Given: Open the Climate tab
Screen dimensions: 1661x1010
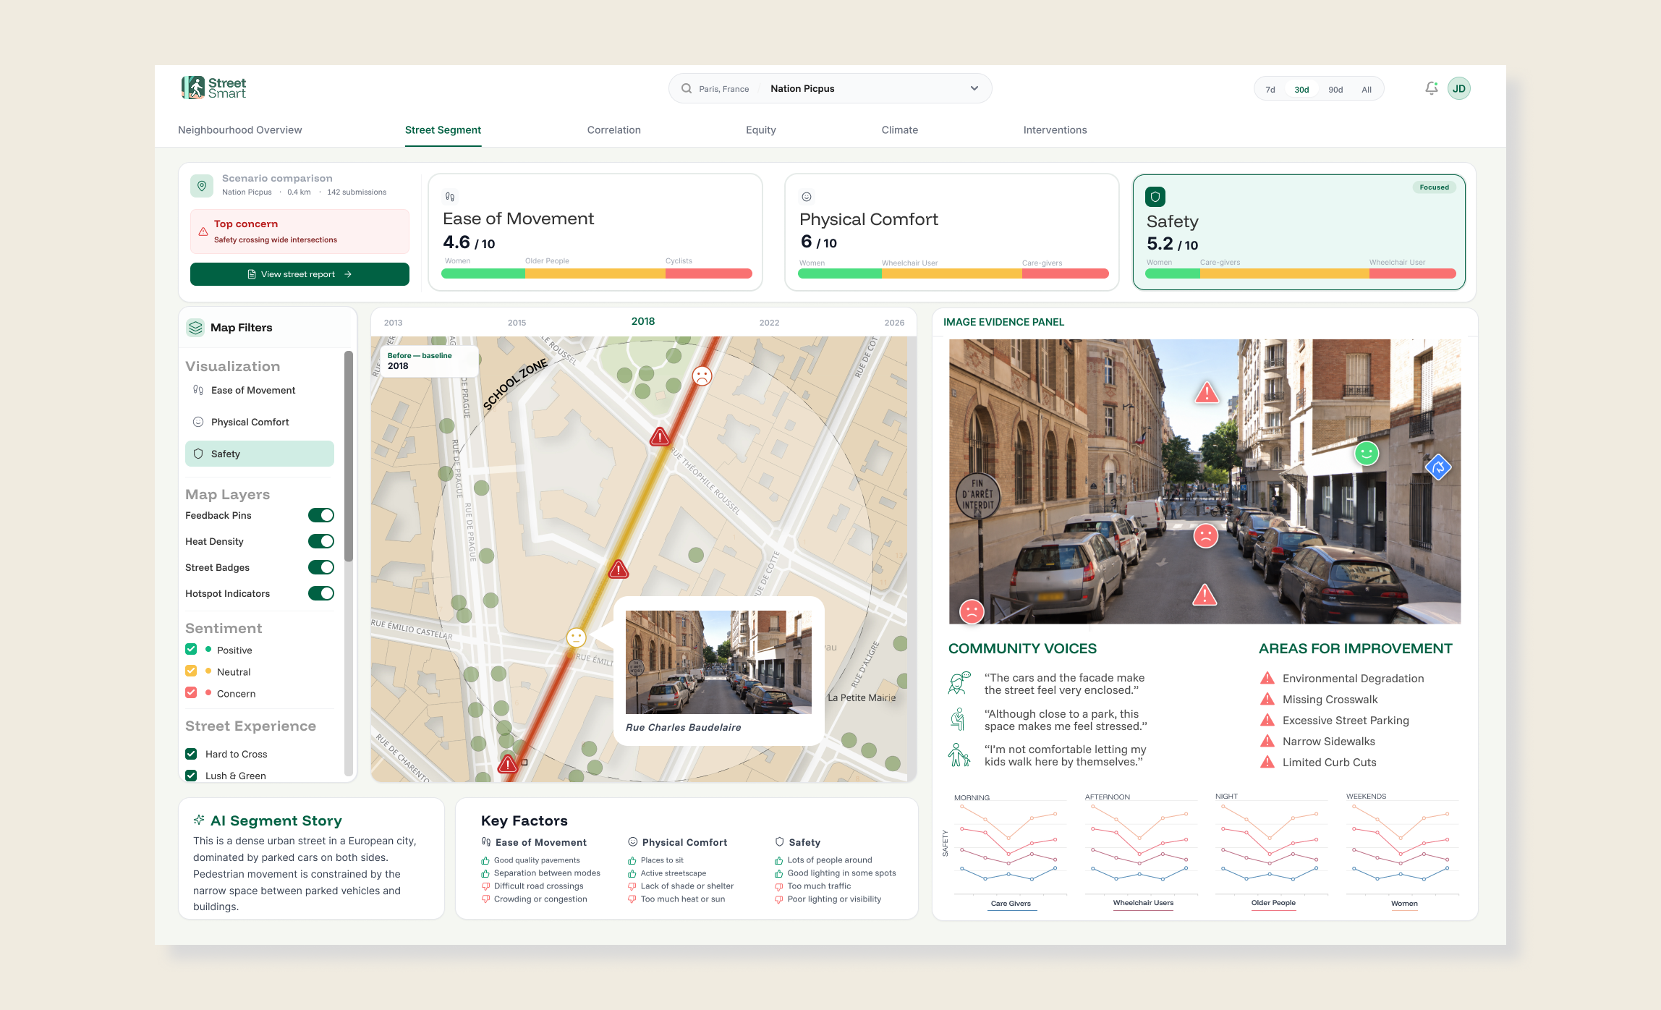Looking at the screenshot, I should [x=899, y=130].
